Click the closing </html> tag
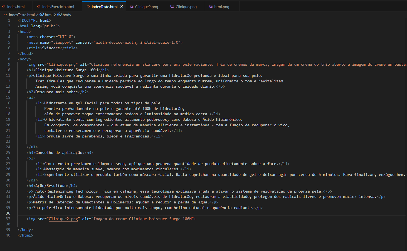This screenshot has width=407, height=251. (25, 235)
